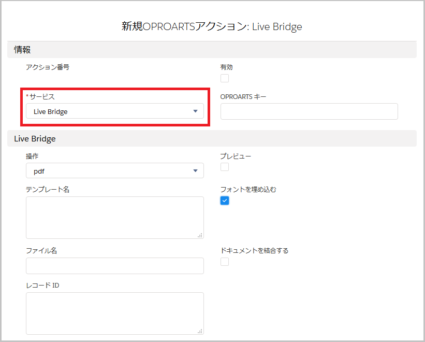Click resize handle of テンプレート名 textarea
Screen dimensions: 425x342
click(x=200, y=235)
